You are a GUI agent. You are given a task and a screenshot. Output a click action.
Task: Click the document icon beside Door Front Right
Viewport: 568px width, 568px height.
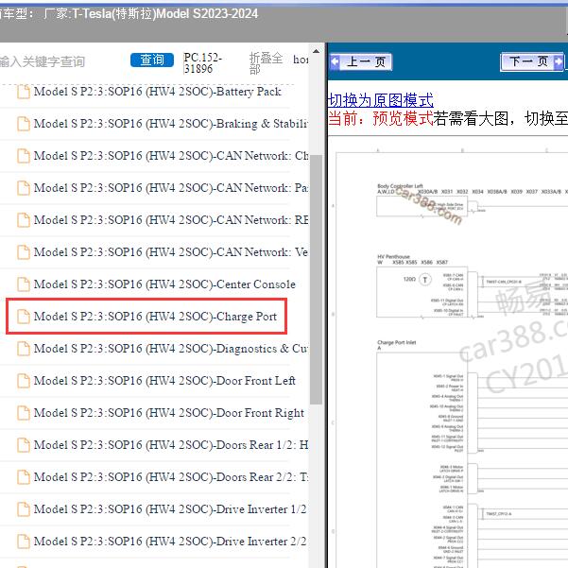coord(24,413)
